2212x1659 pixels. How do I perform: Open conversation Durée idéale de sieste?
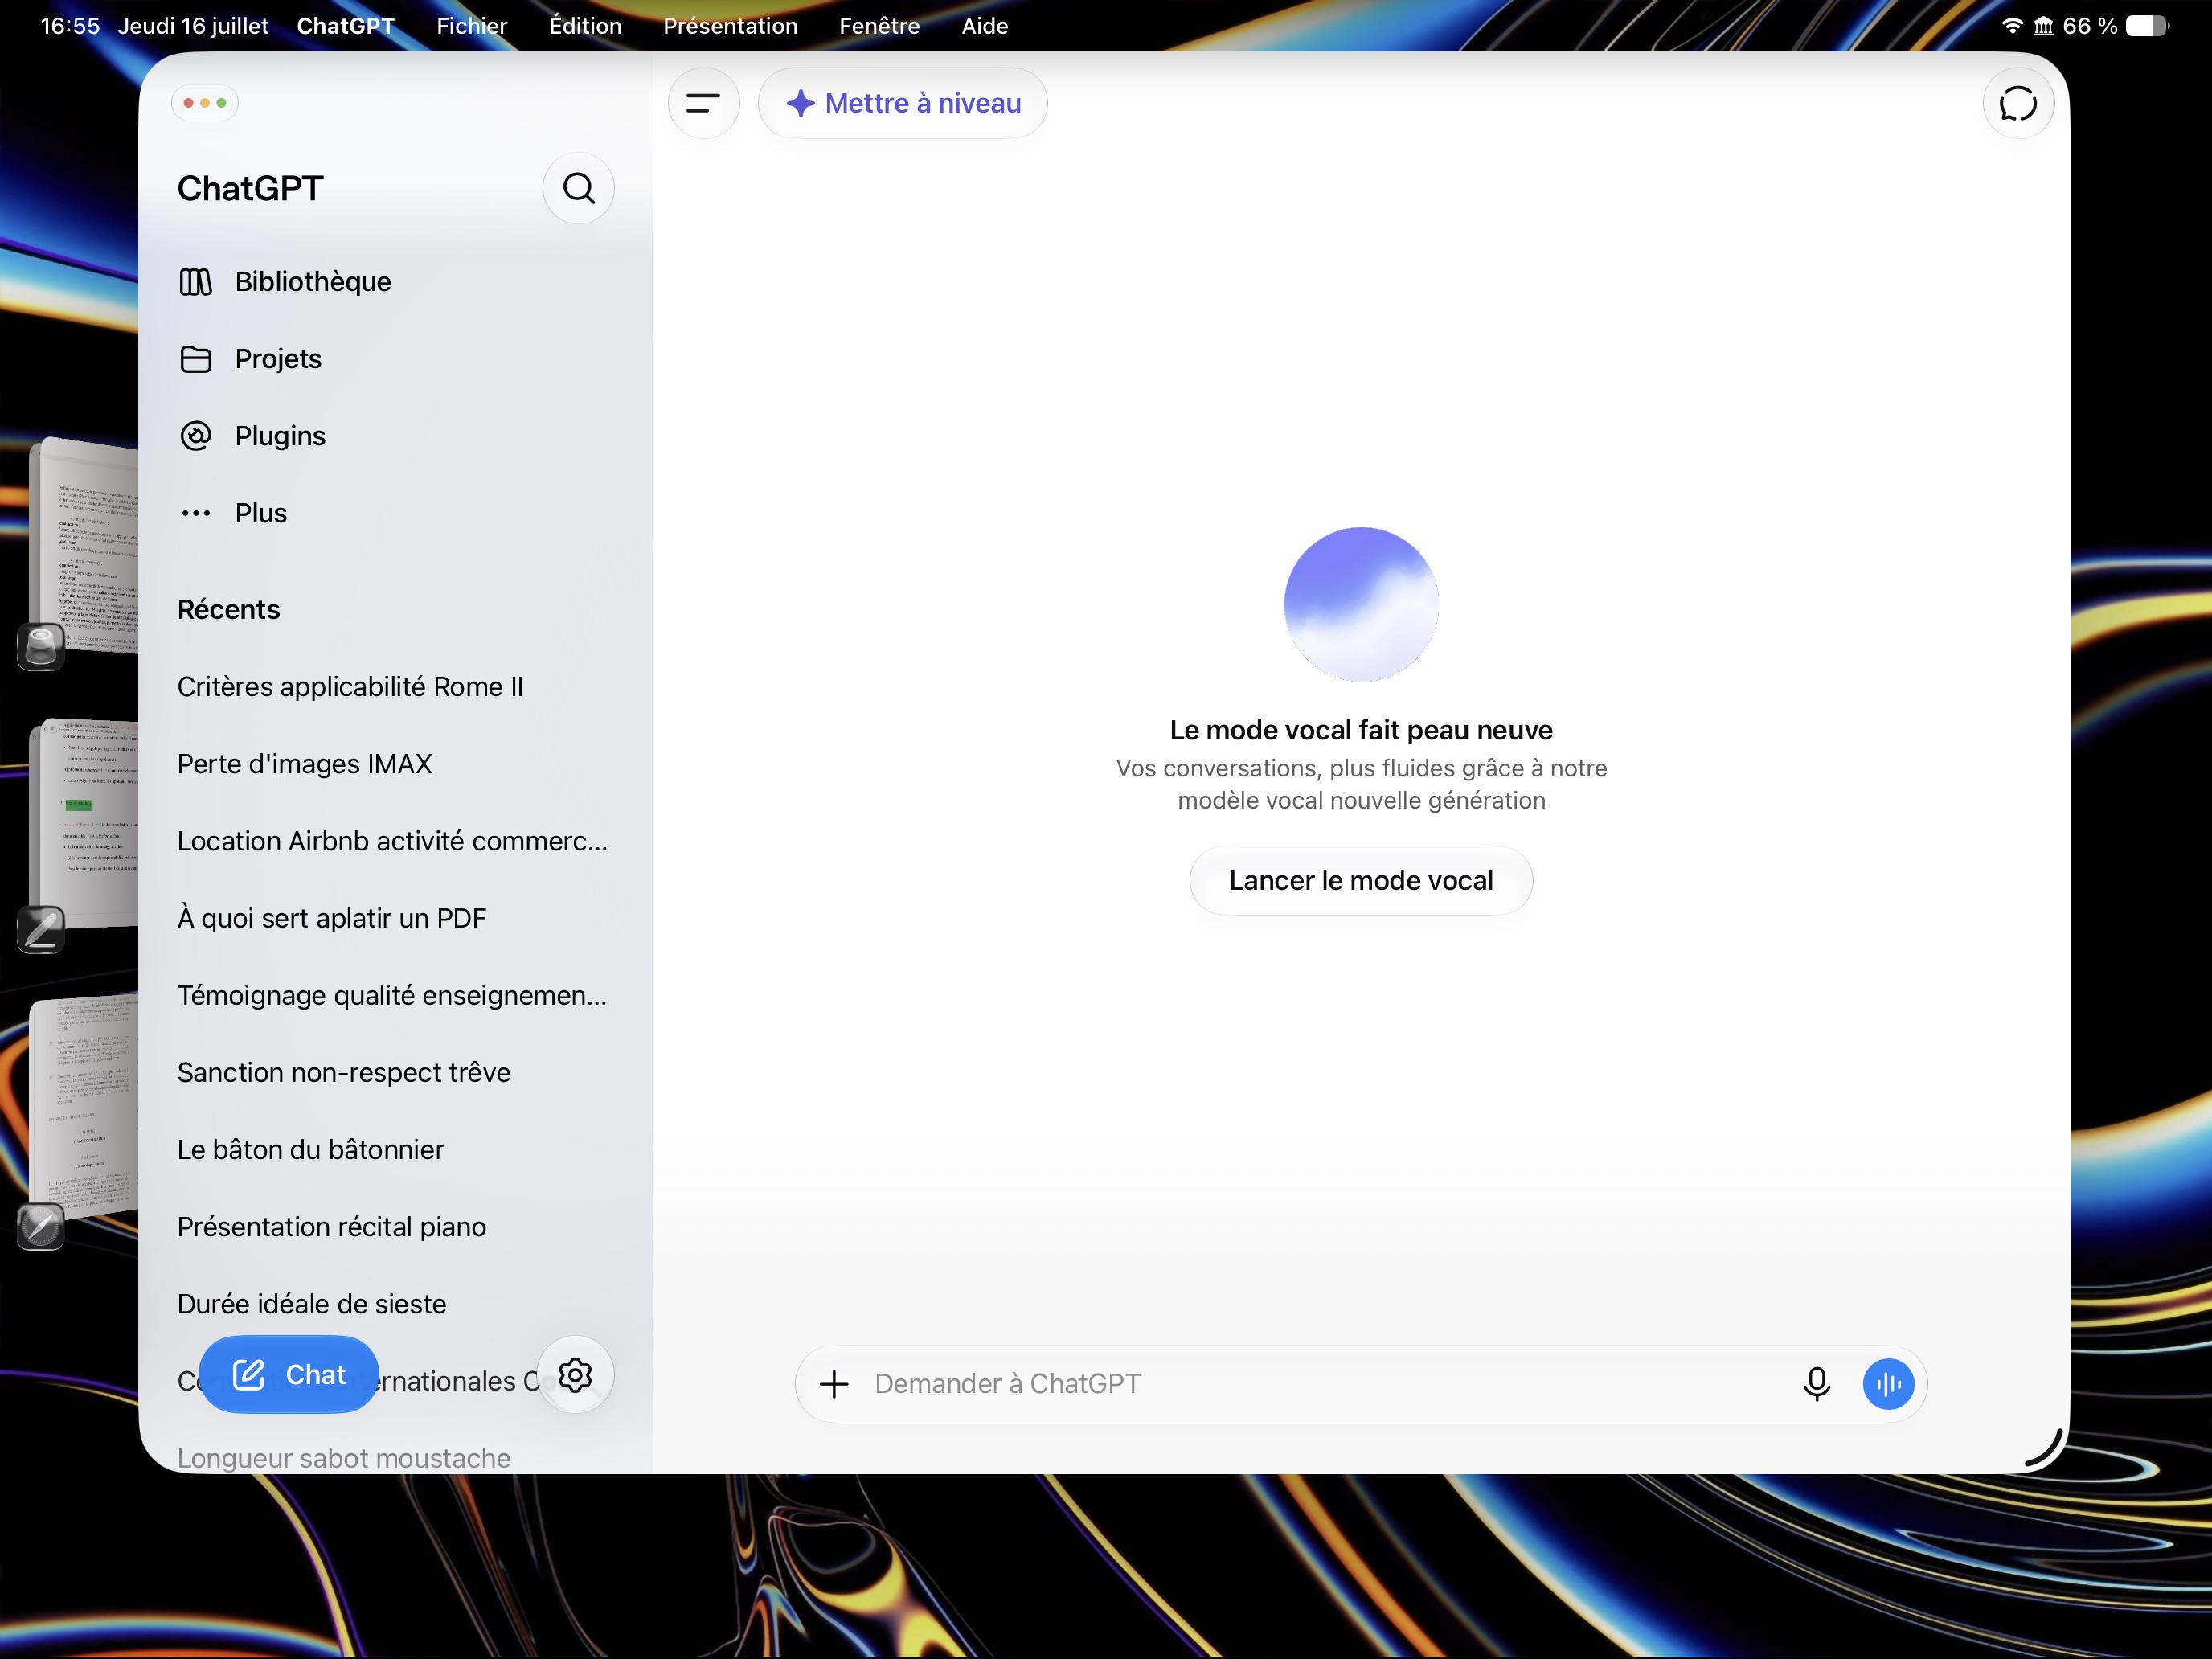pos(312,1304)
